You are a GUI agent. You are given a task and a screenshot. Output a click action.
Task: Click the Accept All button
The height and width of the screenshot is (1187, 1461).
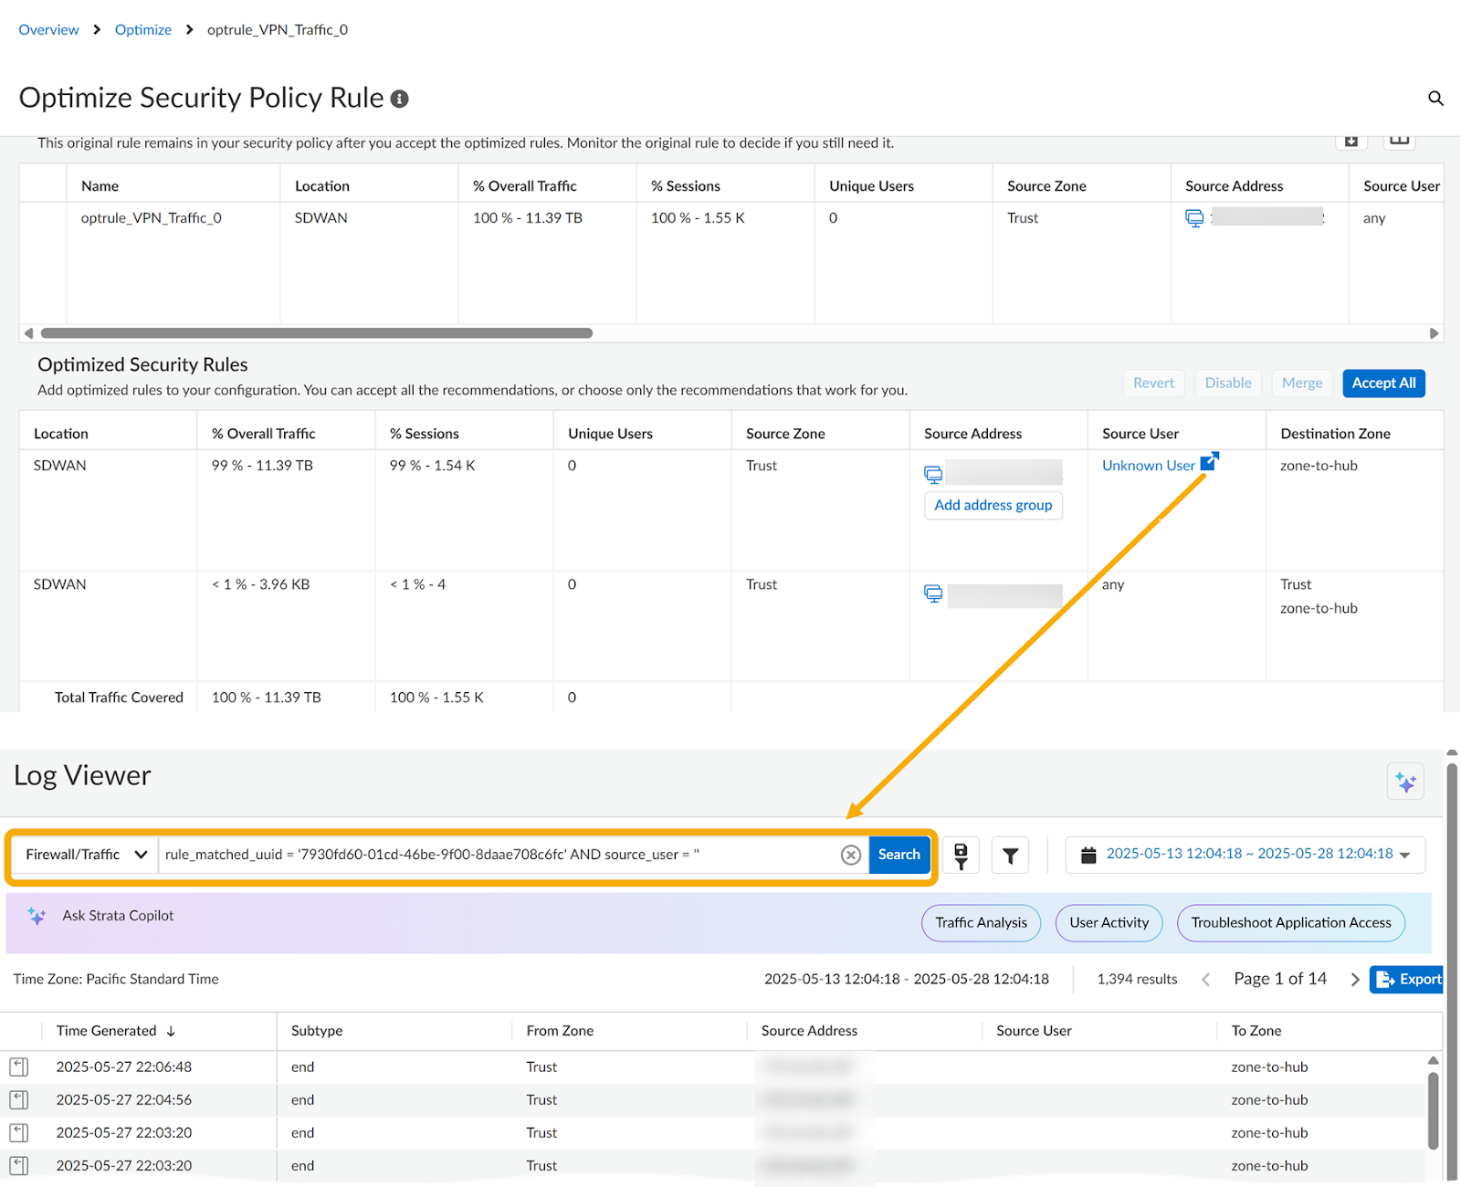tap(1382, 383)
